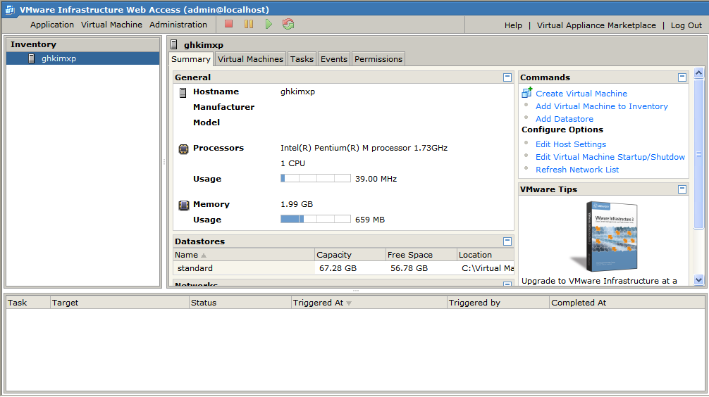Click the scroll down arrow in side panel
This screenshot has width=709, height=397.
point(698,280)
